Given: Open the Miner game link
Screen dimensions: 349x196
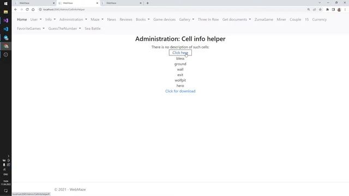Looking at the screenshot, I should tap(281, 20).
